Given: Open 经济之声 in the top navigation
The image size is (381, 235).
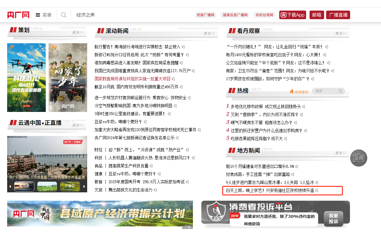Looking at the screenshot, I should [85, 15].
